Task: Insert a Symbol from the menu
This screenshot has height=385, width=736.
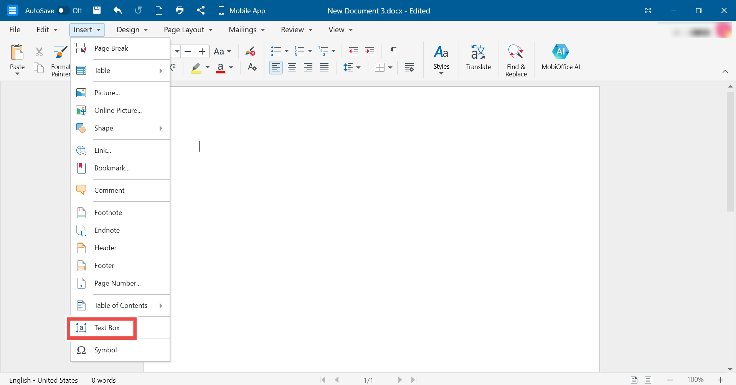Action: (x=106, y=350)
